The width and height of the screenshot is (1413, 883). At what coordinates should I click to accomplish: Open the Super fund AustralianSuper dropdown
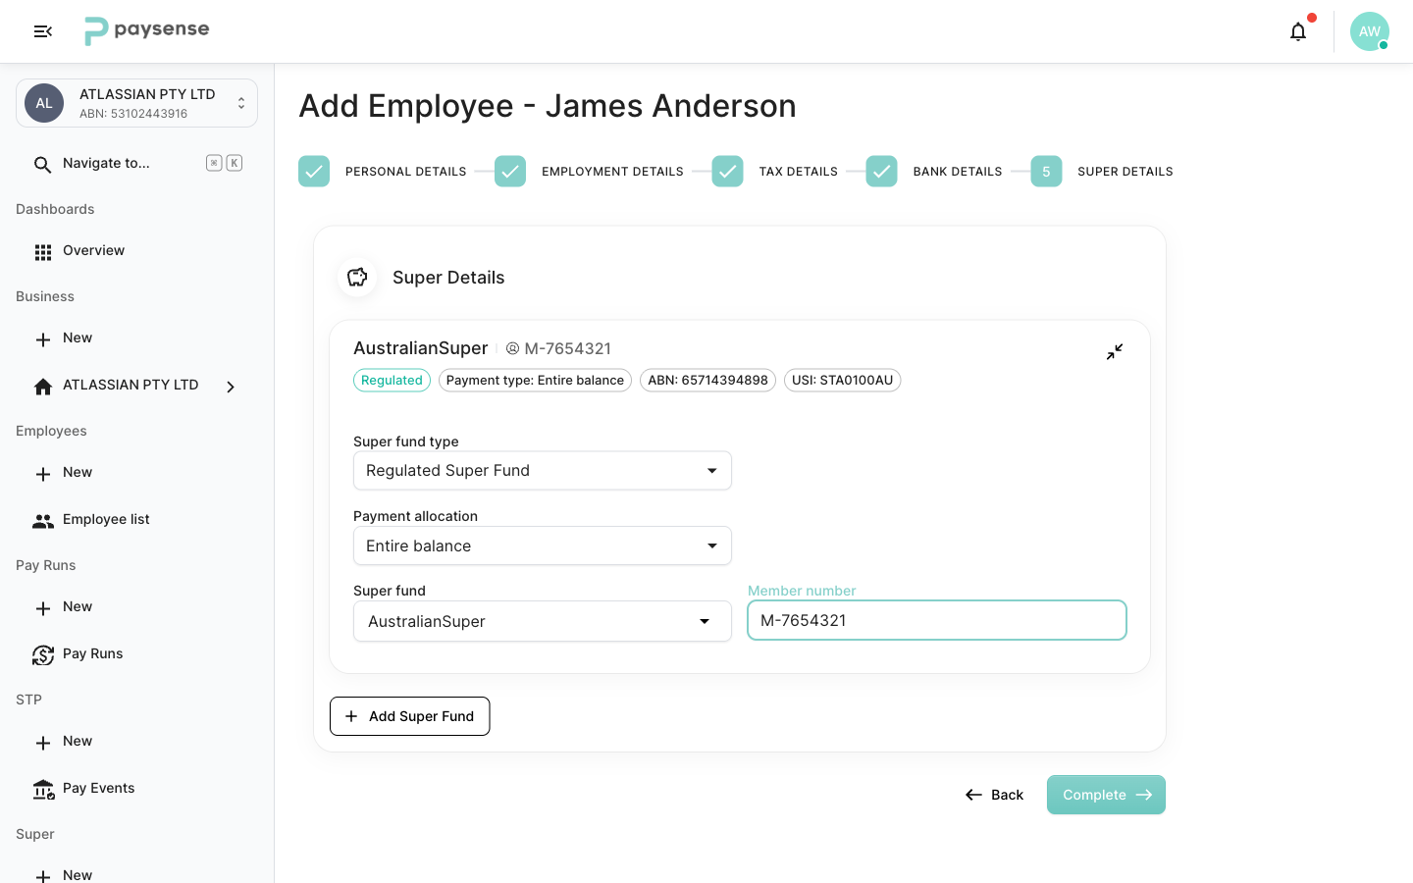click(x=543, y=621)
